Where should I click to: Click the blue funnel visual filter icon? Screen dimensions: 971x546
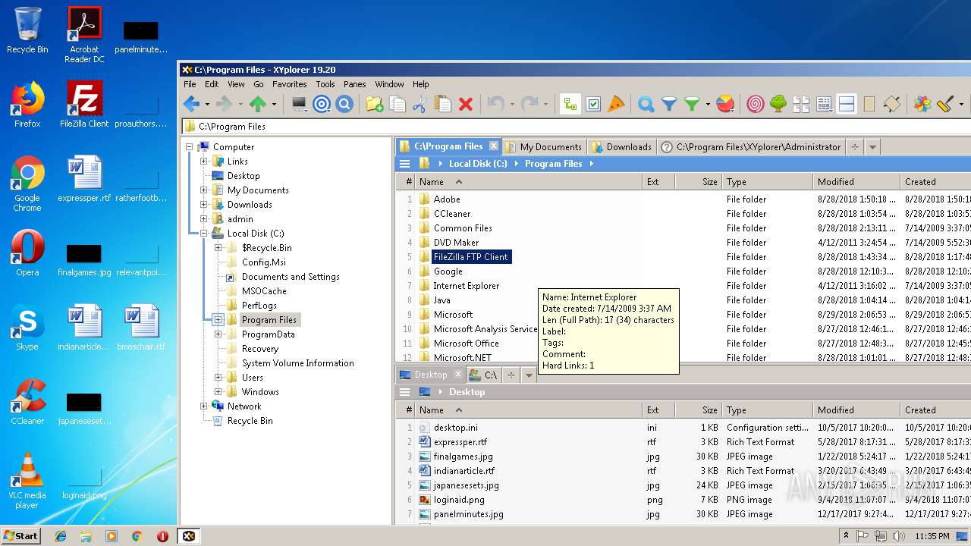click(669, 104)
